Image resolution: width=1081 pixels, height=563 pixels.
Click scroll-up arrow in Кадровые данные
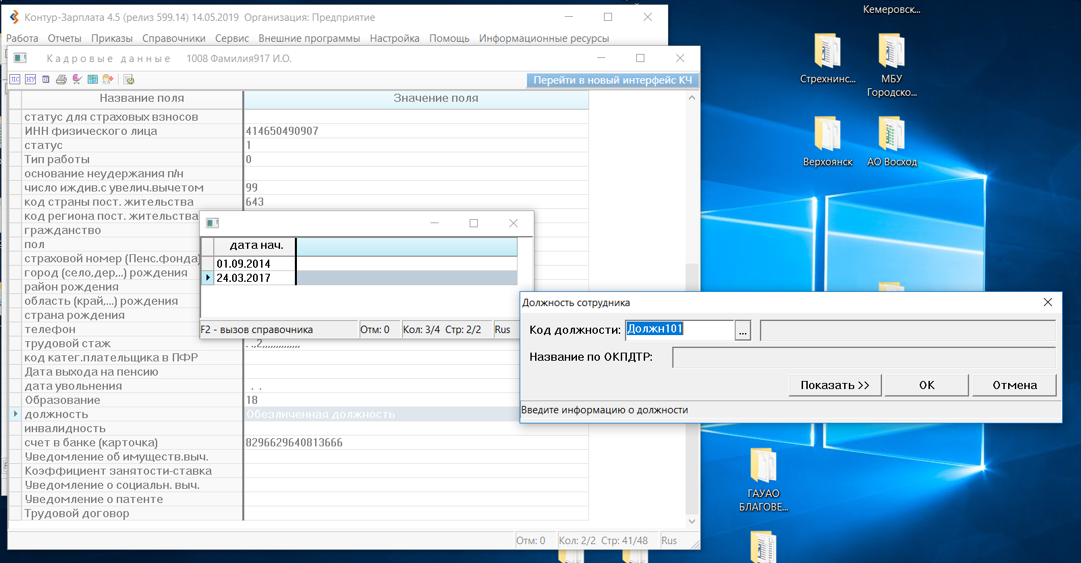coord(692,98)
